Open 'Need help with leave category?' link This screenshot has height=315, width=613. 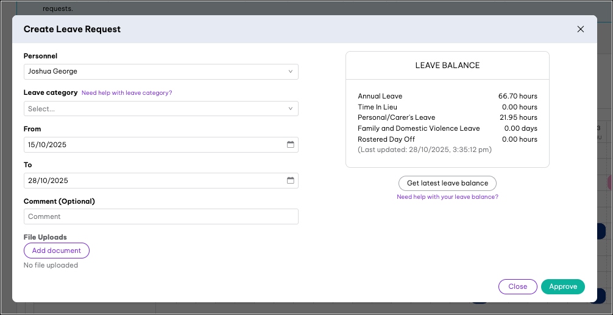pyautogui.click(x=127, y=93)
